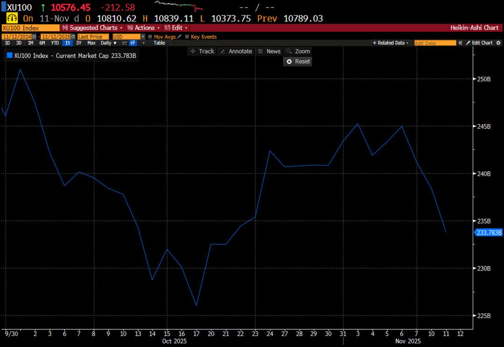Expand the USD currency dropdown

[x=143, y=37]
